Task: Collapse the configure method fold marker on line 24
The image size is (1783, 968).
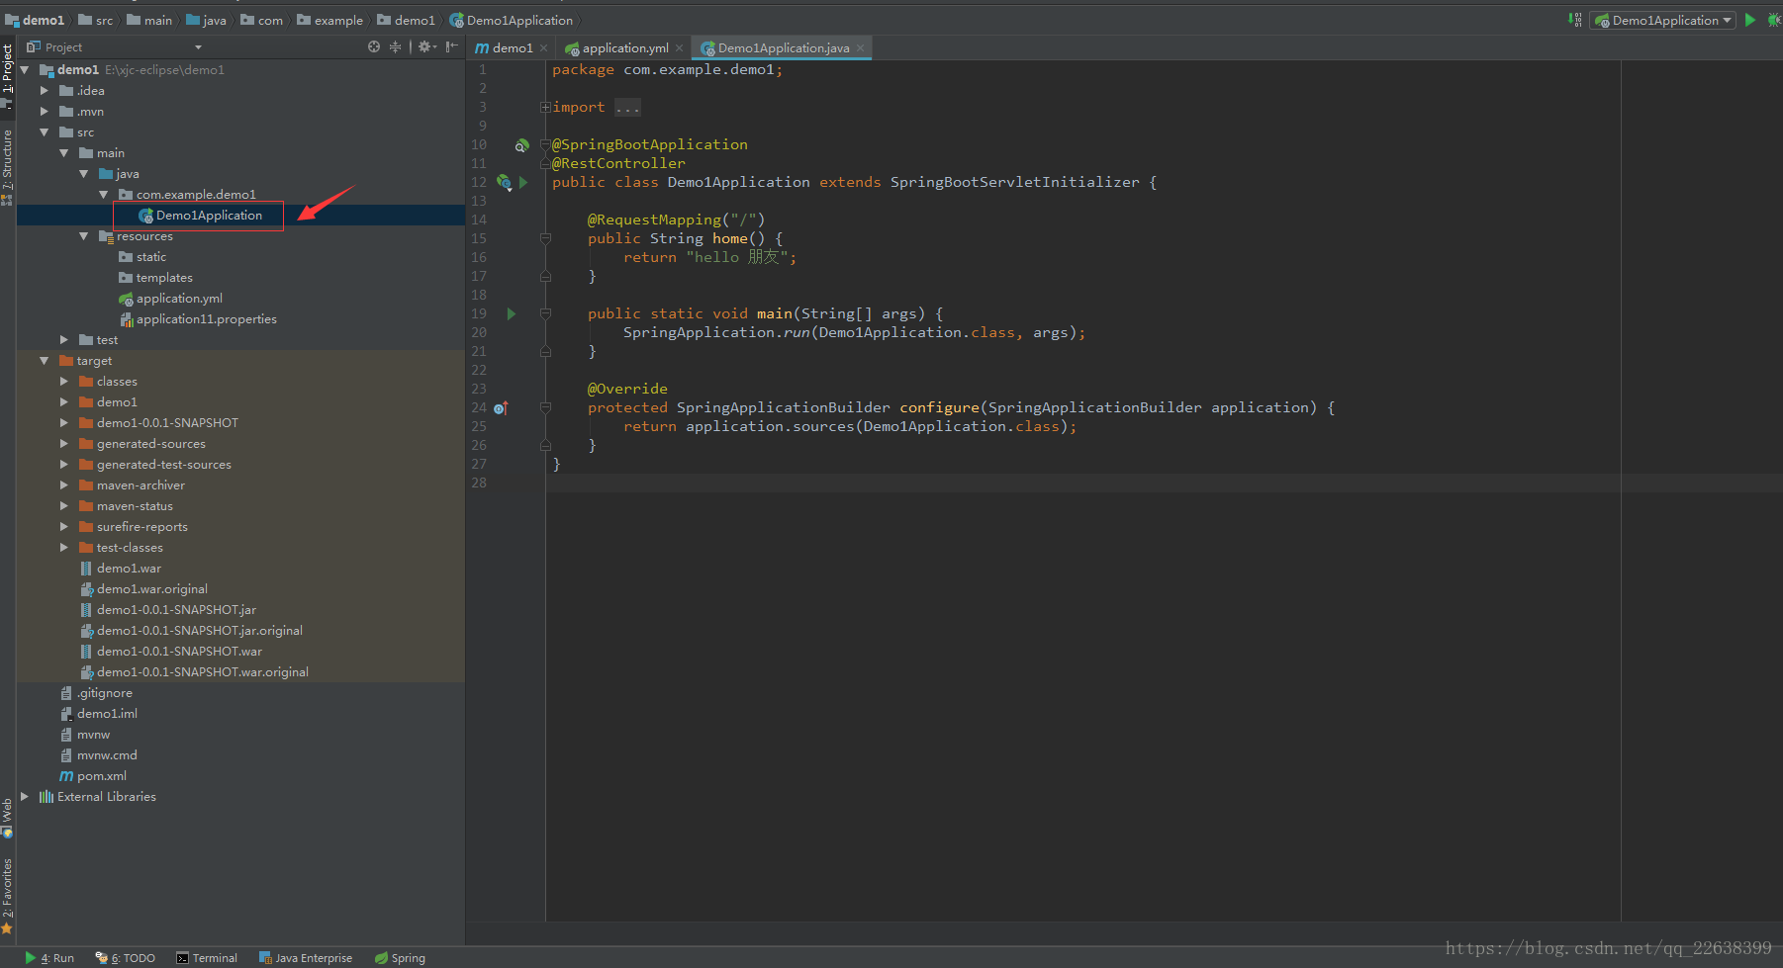Action: point(545,407)
